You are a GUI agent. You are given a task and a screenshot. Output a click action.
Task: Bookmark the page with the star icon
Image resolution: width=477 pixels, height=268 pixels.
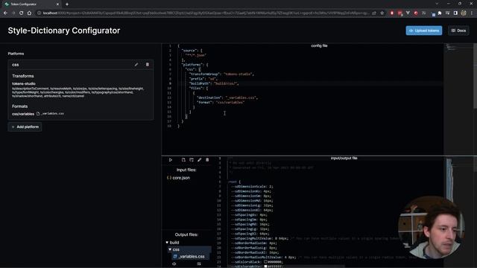[x=382, y=13]
